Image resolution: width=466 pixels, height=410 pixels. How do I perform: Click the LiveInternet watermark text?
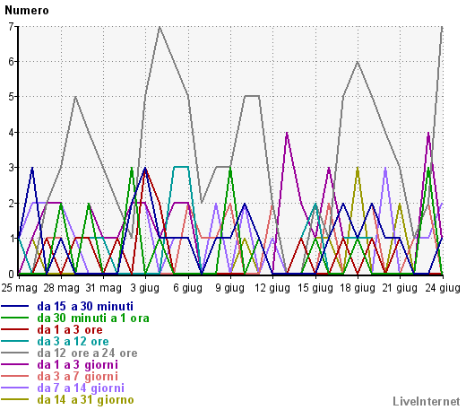click(427, 402)
